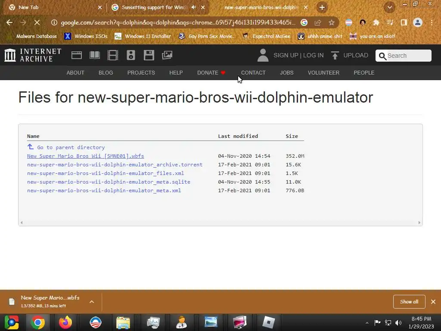Select the new-super-mario-bros-wii-dolphin tab
This screenshot has height=331, width=441.
[261, 7]
